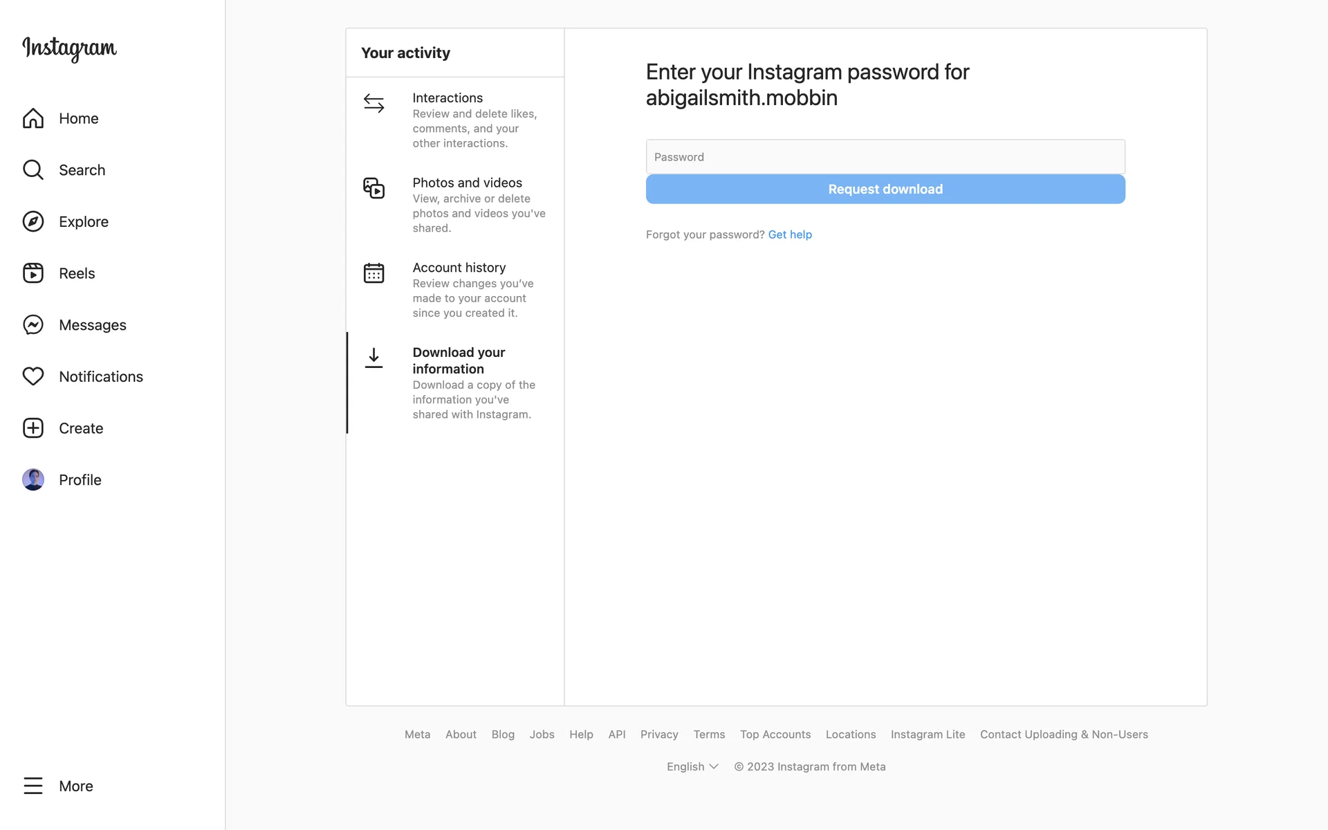The width and height of the screenshot is (1328, 830).
Task: Open Profile via the avatar picture
Action: [x=33, y=480]
